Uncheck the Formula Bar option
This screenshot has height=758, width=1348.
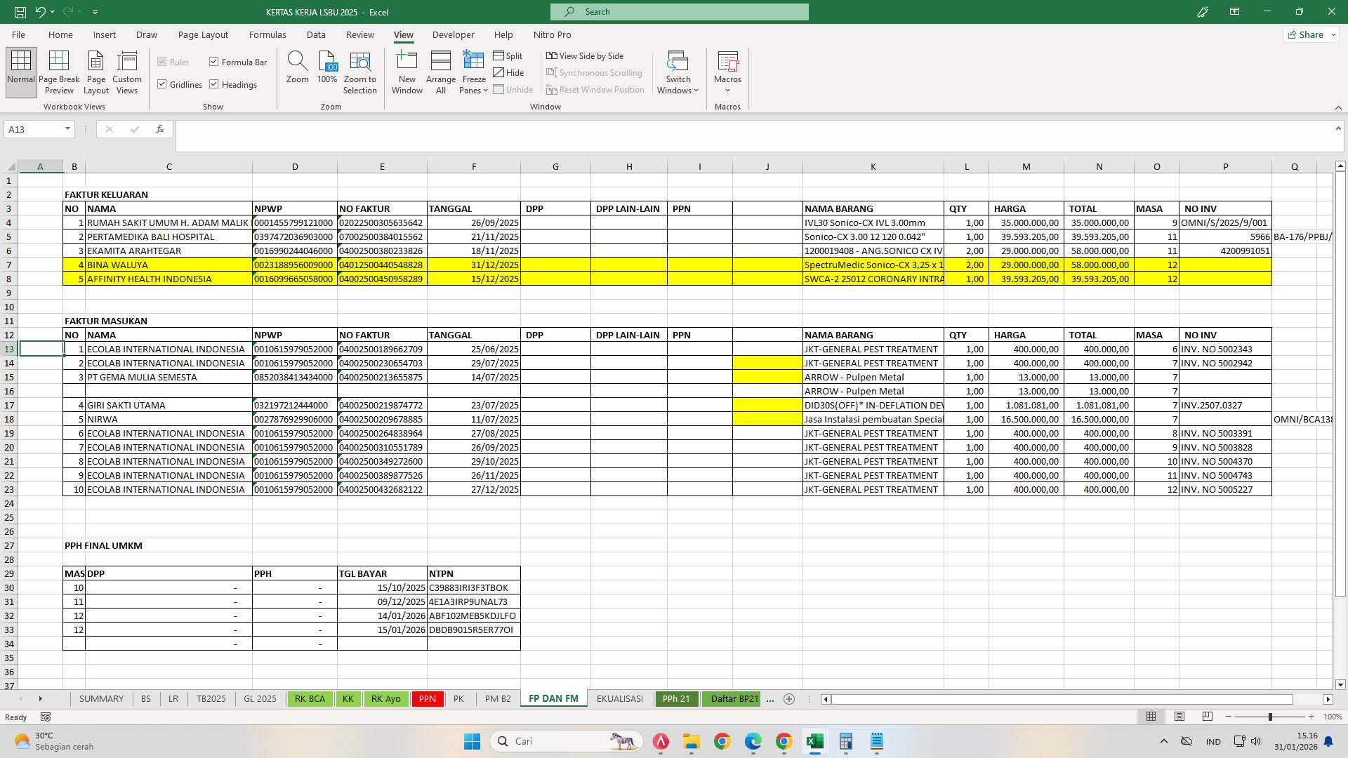[x=214, y=62]
